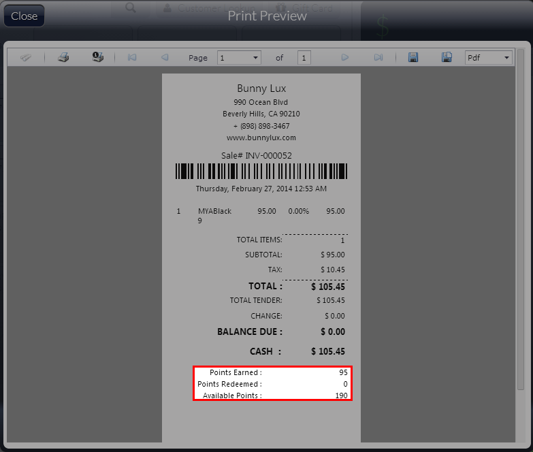The width and height of the screenshot is (533, 452).
Task: Click the Available Points value 190
Action: pyautogui.click(x=341, y=395)
